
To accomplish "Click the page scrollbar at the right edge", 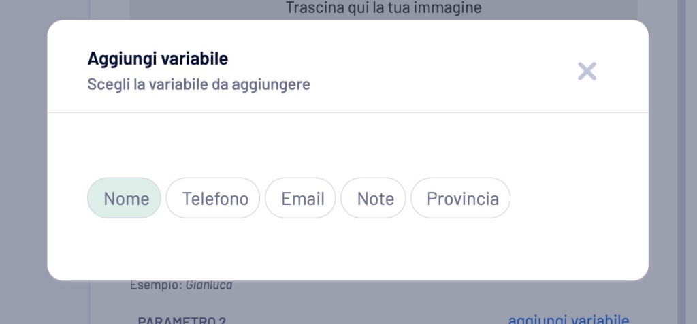I will click(682, 162).
